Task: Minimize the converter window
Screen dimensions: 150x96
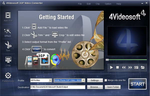Action: point(142,3)
